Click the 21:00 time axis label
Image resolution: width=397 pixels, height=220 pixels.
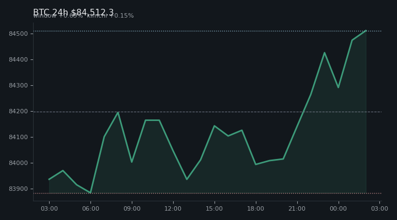click(297, 208)
